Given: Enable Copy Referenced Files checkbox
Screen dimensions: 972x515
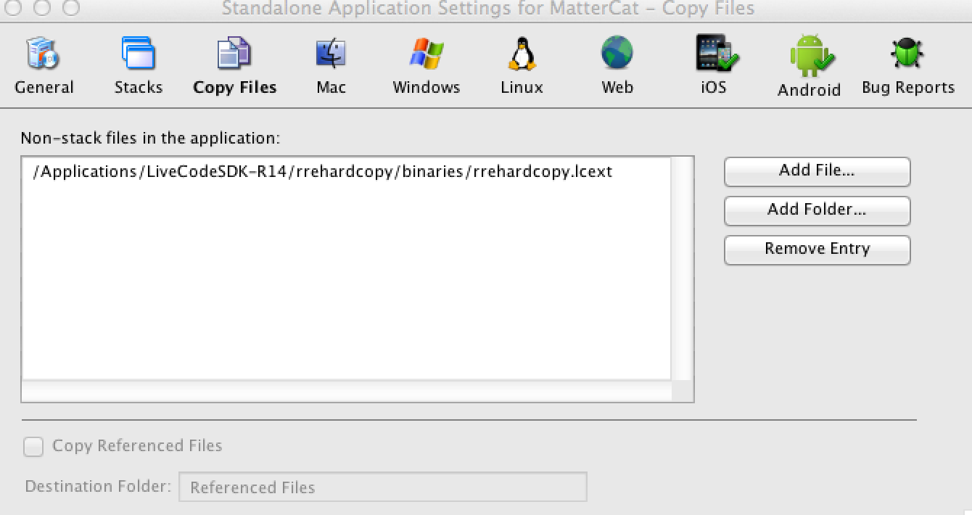Looking at the screenshot, I should tap(33, 446).
